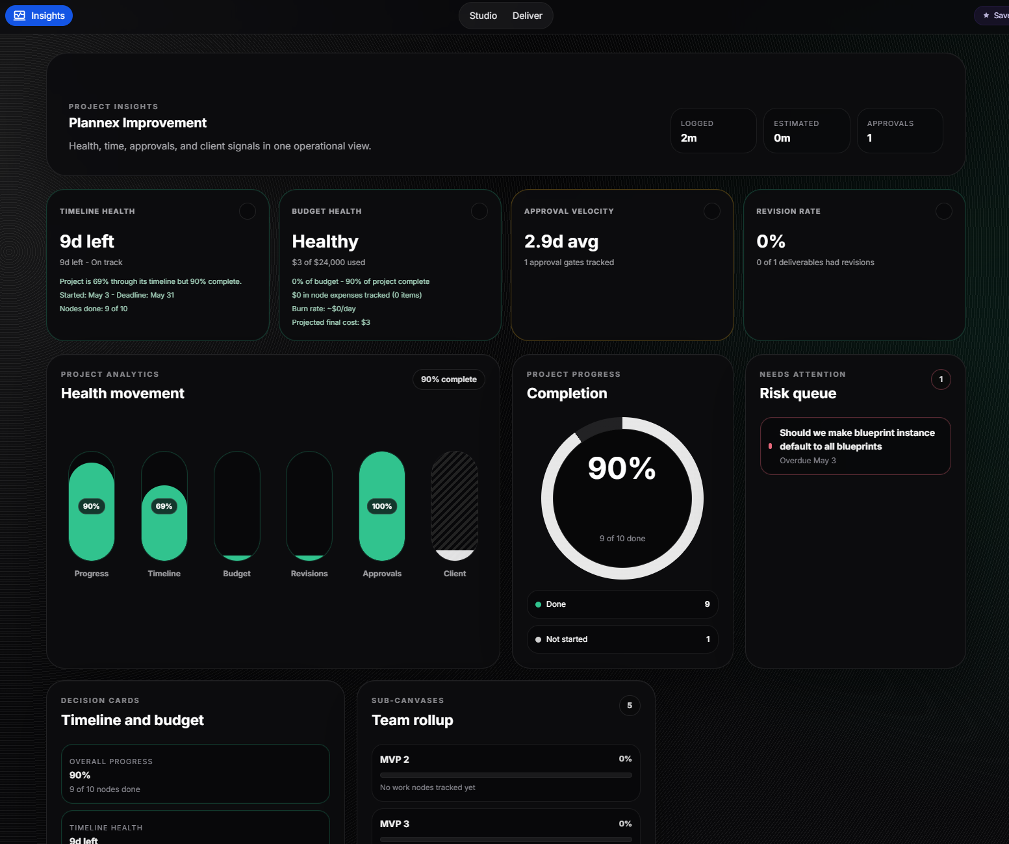Click '9 of 10 done' donut label
This screenshot has width=1009, height=844.
(x=622, y=539)
